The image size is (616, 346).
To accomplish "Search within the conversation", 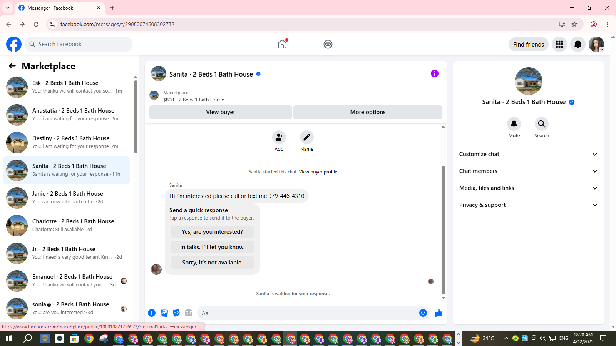I will point(542,124).
